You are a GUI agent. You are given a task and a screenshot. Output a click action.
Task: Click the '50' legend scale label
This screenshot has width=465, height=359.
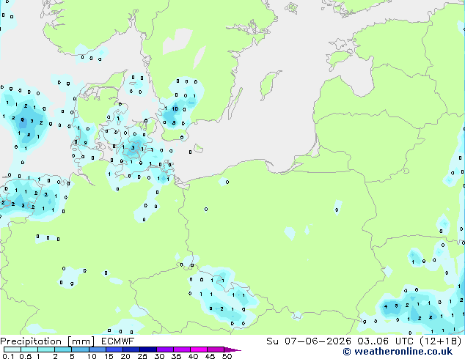[227, 356]
